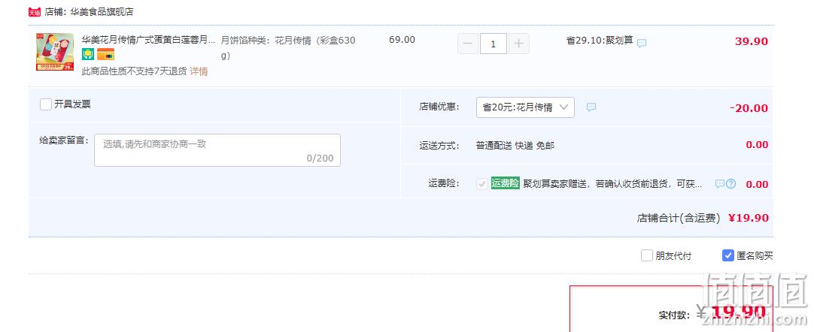Click the shipping insurance help question icon

pos(731,183)
